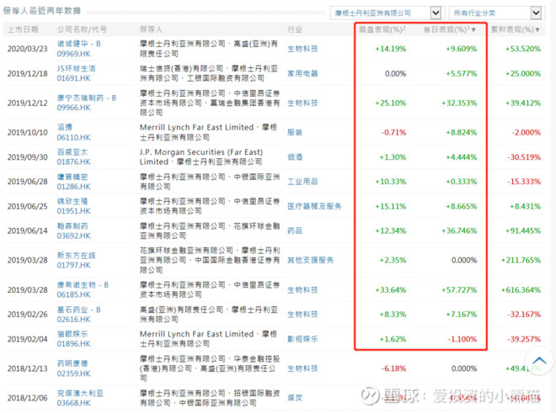Viewport: 556px width, 413px height.
Task: Open stock code link 06110.HK
Action: pyautogui.click(x=74, y=137)
